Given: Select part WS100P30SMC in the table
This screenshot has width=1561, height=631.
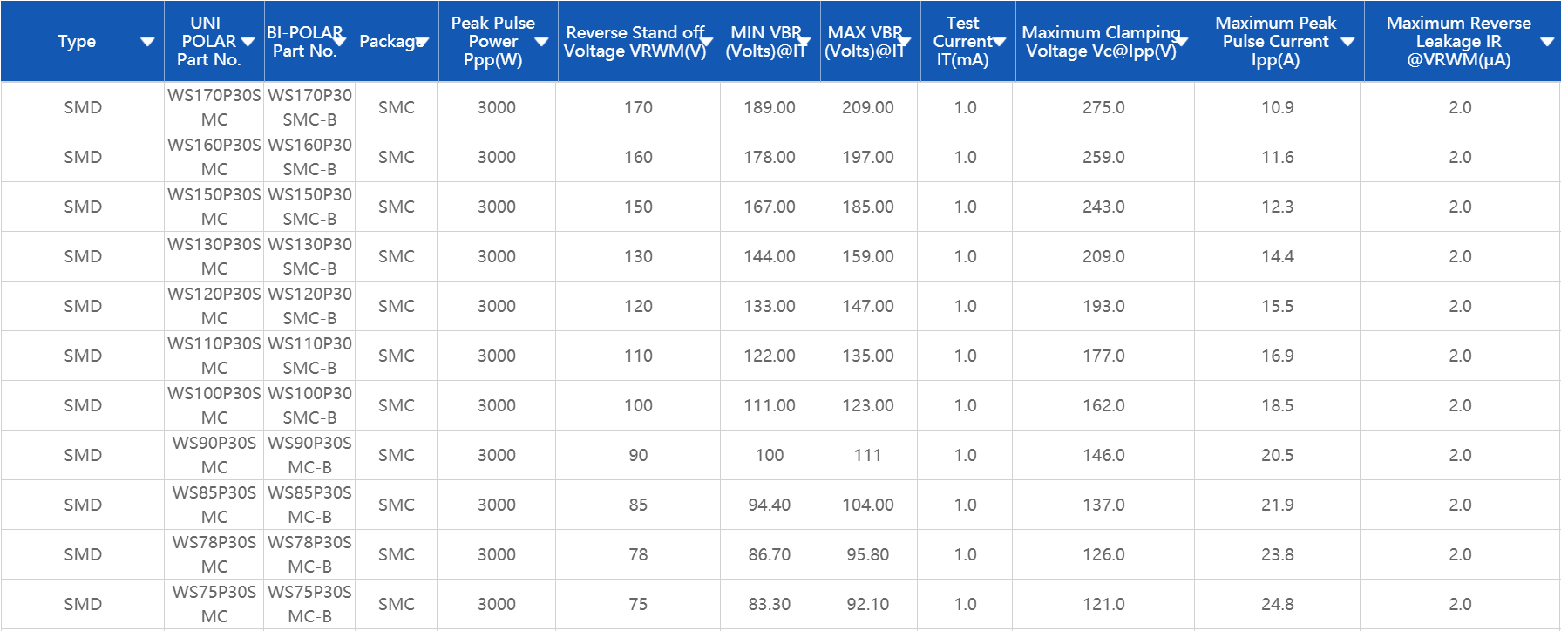Looking at the screenshot, I should (214, 405).
